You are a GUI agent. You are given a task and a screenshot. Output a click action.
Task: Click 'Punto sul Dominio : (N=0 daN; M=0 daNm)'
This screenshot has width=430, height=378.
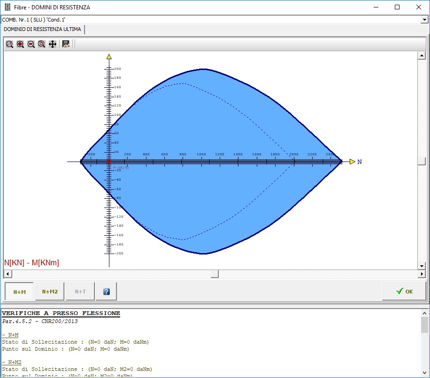[66, 349]
